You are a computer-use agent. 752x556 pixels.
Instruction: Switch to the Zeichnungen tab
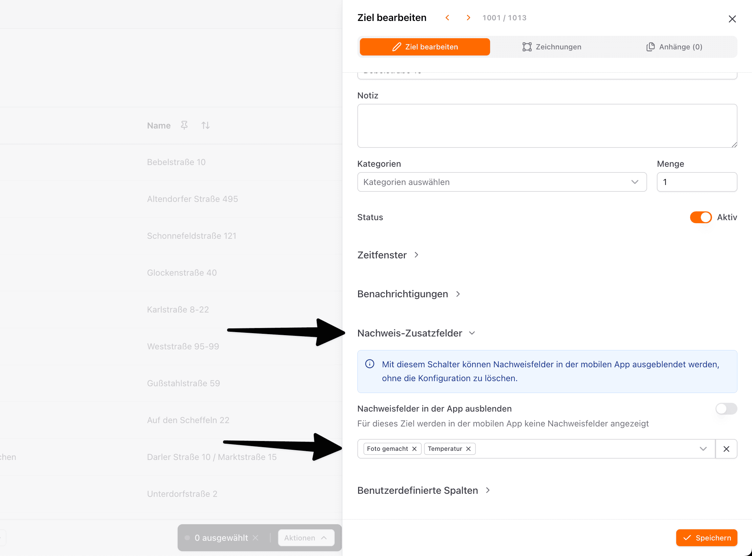(552, 47)
